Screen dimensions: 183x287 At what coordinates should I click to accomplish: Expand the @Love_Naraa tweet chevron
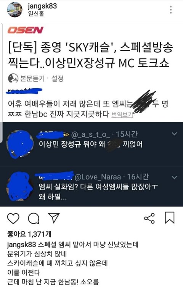coord(174,177)
